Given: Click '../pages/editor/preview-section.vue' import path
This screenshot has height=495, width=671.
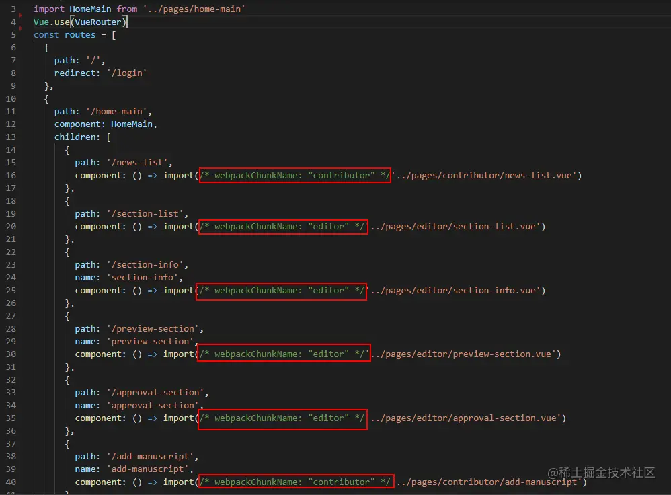Looking at the screenshot, I should point(461,354).
